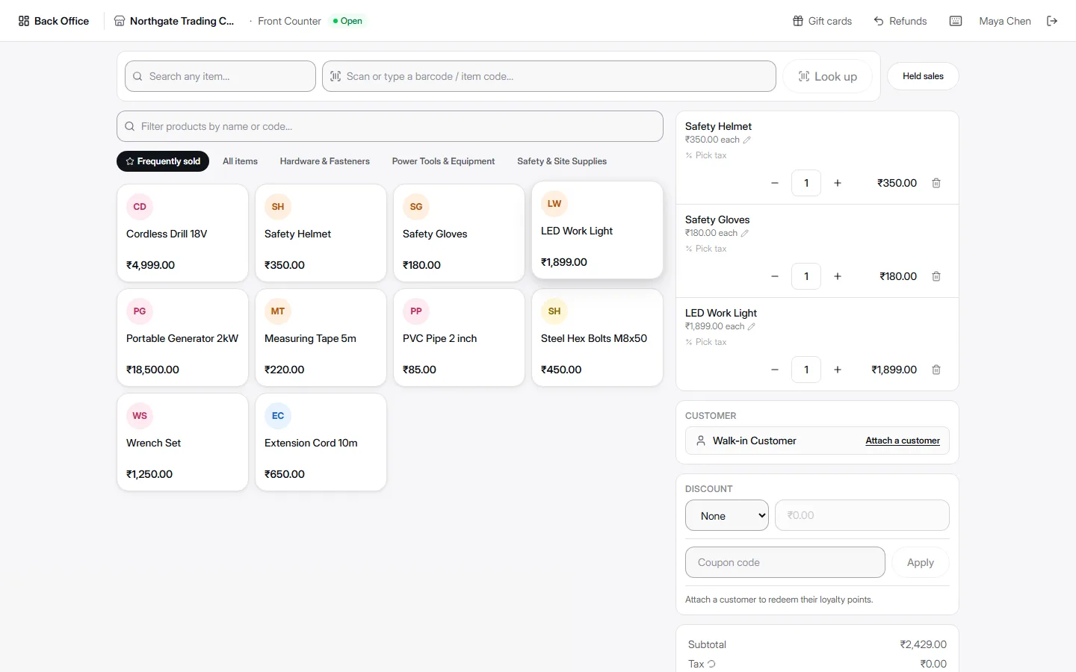Viewport: 1076px width, 672px height.
Task: Increase Safety Helmet quantity
Action: [838, 183]
